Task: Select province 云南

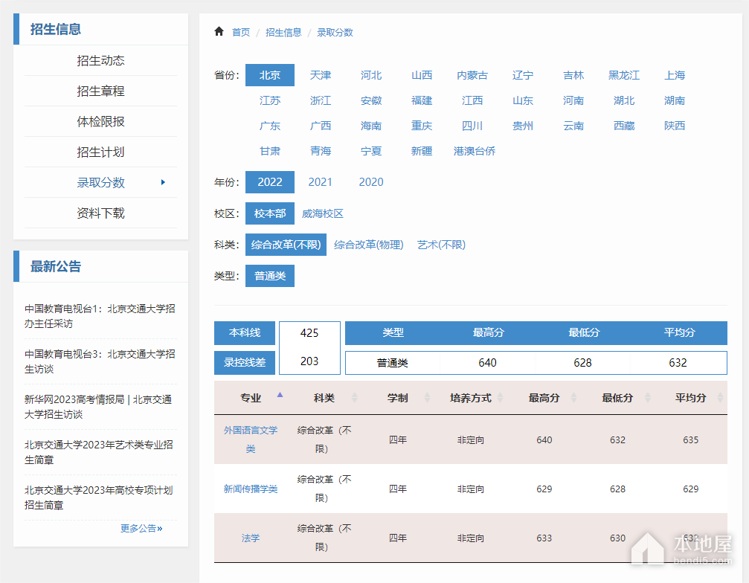Action: tap(573, 126)
